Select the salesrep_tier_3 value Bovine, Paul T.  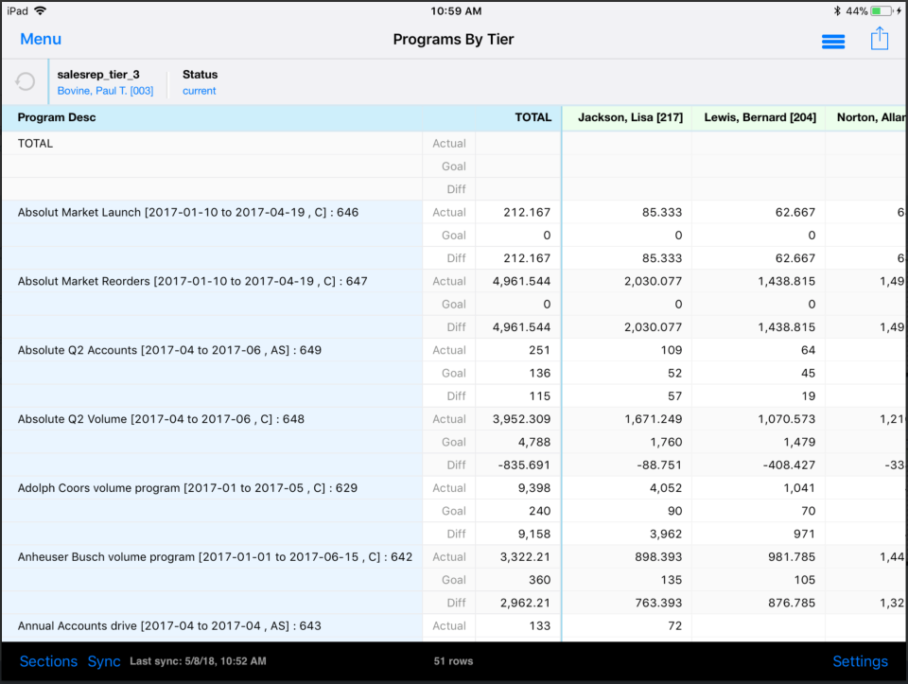(106, 91)
